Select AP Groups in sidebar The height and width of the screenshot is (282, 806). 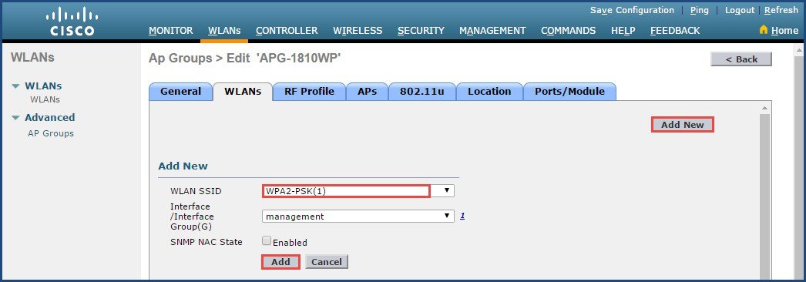point(50,133)
